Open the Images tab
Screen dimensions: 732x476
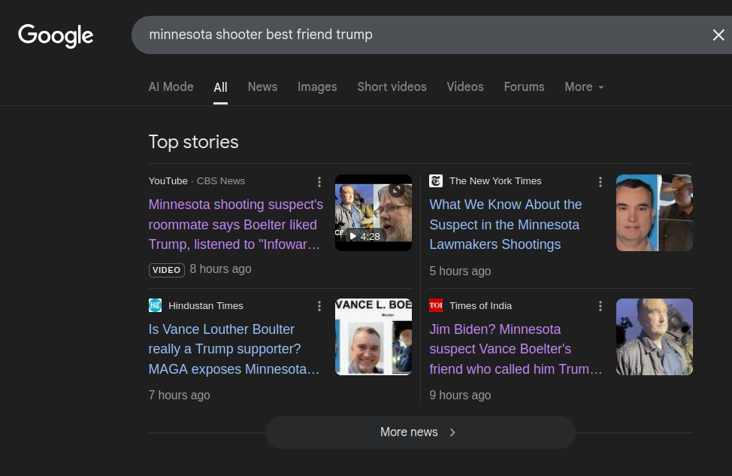coord(317,87)
